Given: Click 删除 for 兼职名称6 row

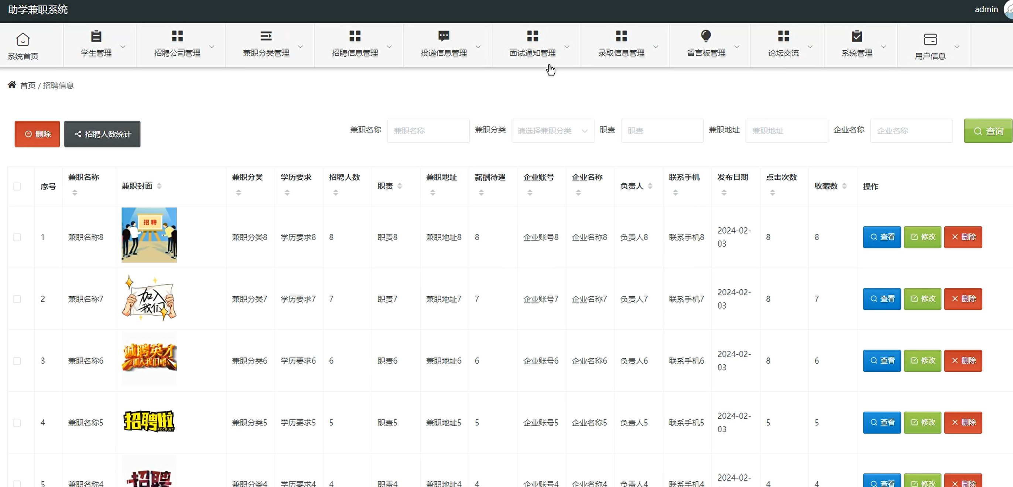Looking at the screenshot, I should 963,361.
